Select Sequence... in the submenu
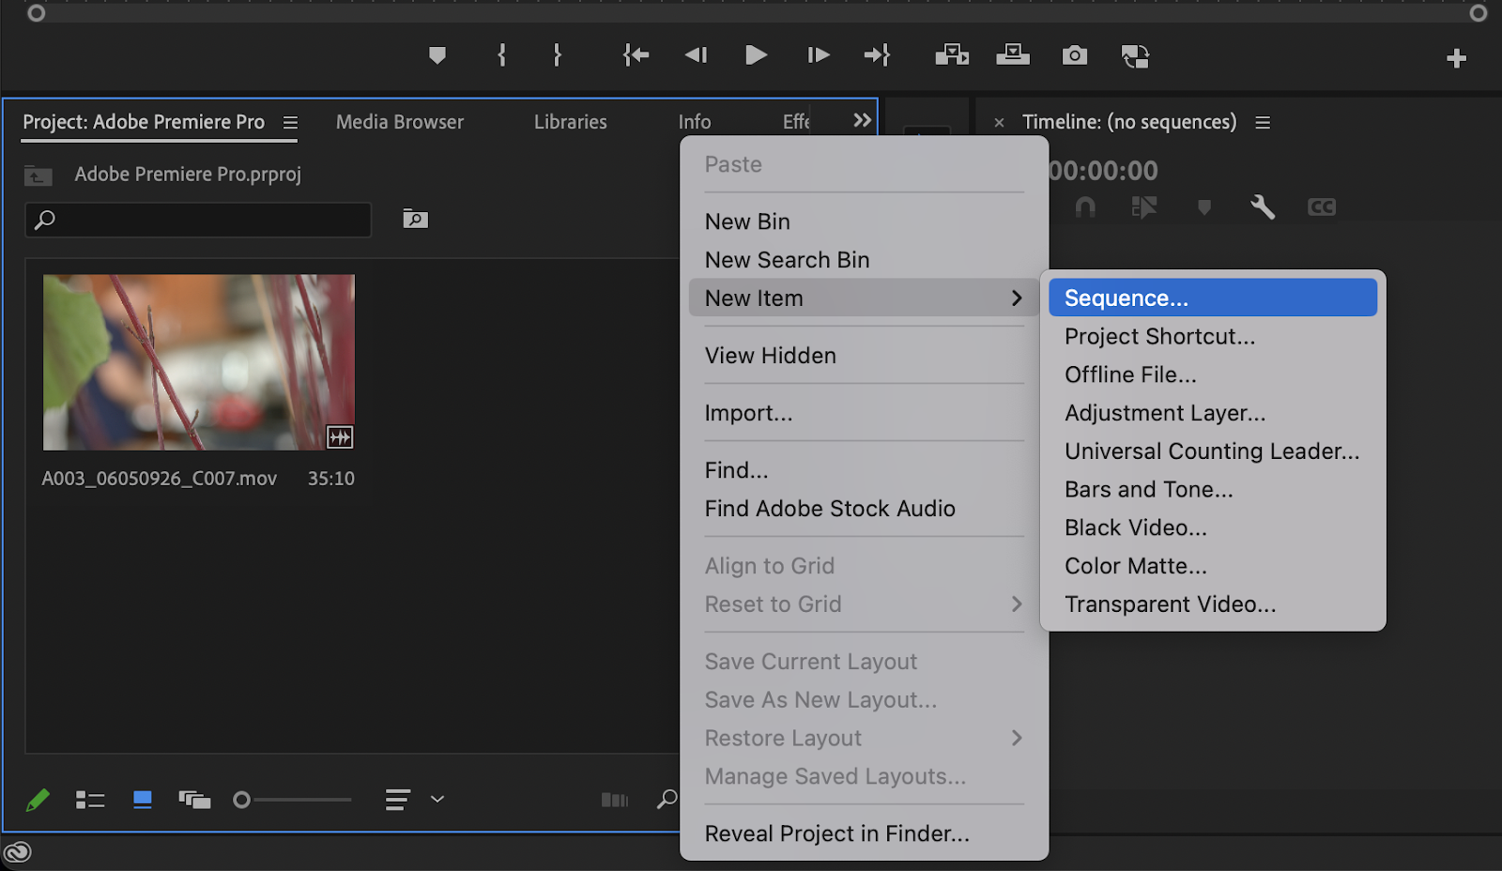This screenshot has width=1502, height=871. (1213, 298)
